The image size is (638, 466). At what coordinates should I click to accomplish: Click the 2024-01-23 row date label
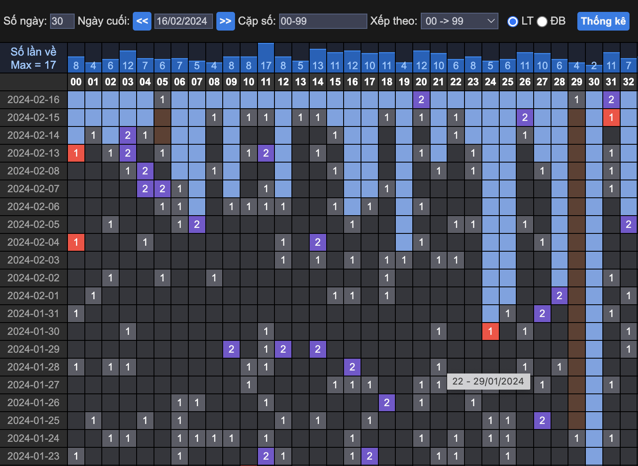tap(34, 456)
